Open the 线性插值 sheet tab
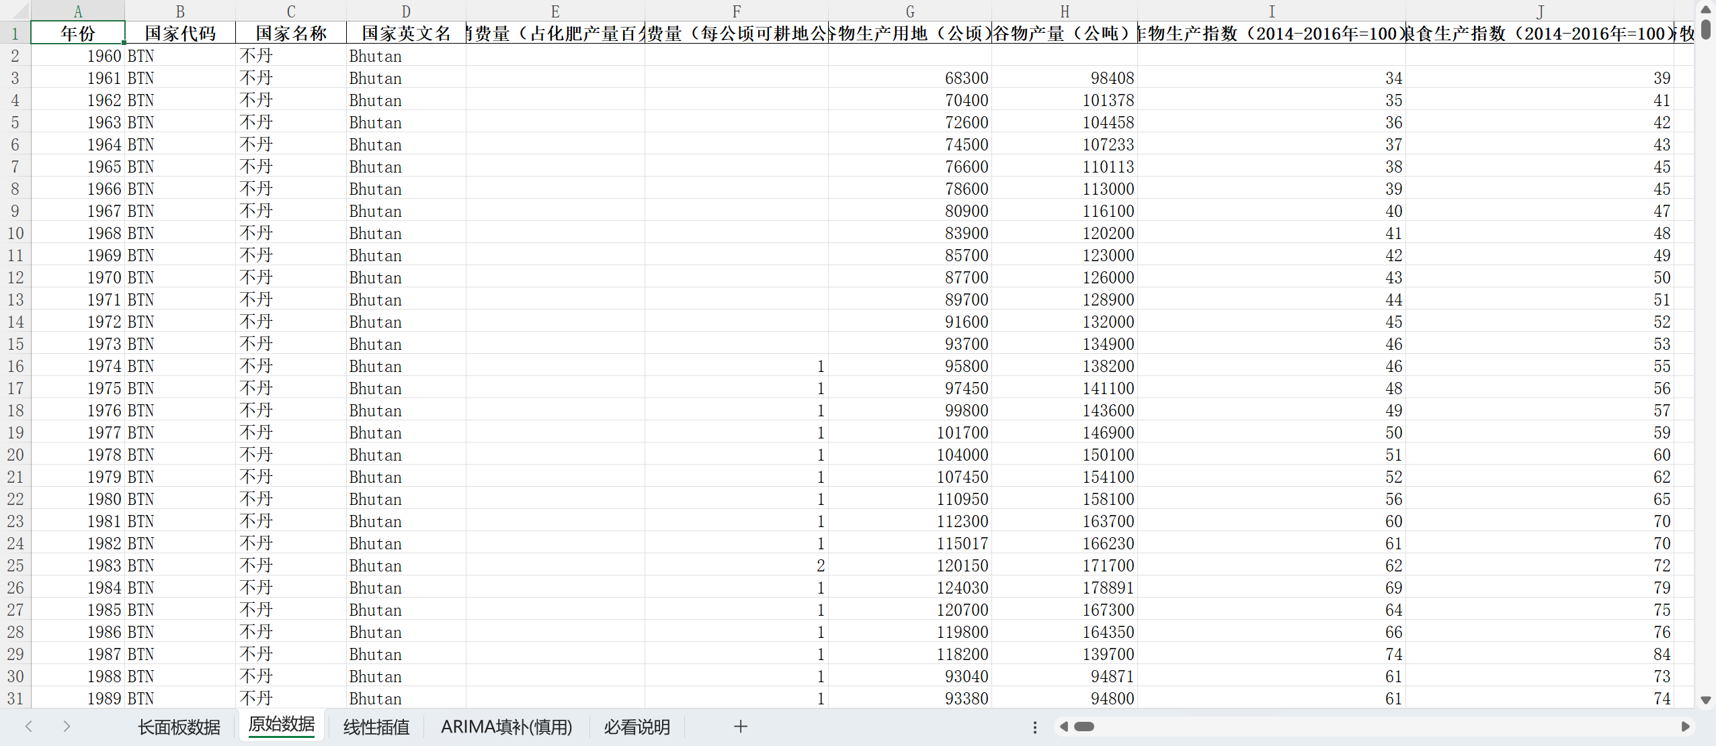1716x746 pixels. (x=376, y=727)
